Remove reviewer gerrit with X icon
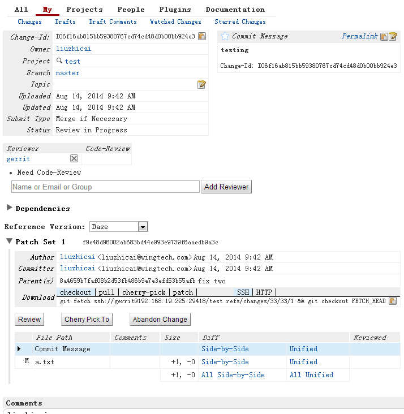This screenshot has width=404, height=414. [74, 159]
